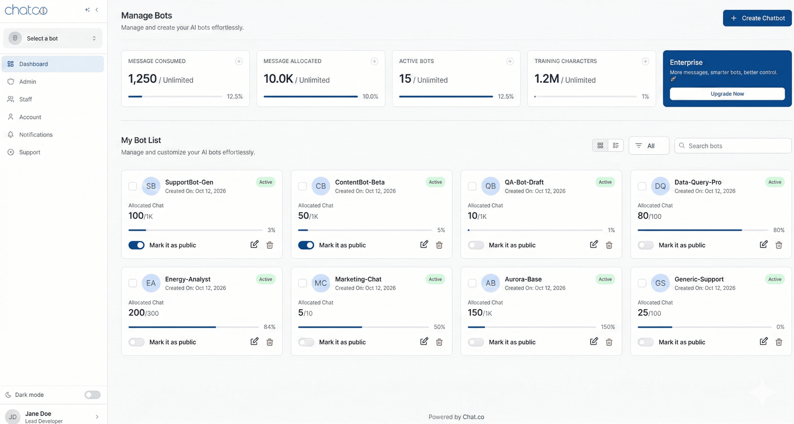This screenshot has height=424, width=794.
Task: Click the Support sidebar icon
Action: pos(11,152)
